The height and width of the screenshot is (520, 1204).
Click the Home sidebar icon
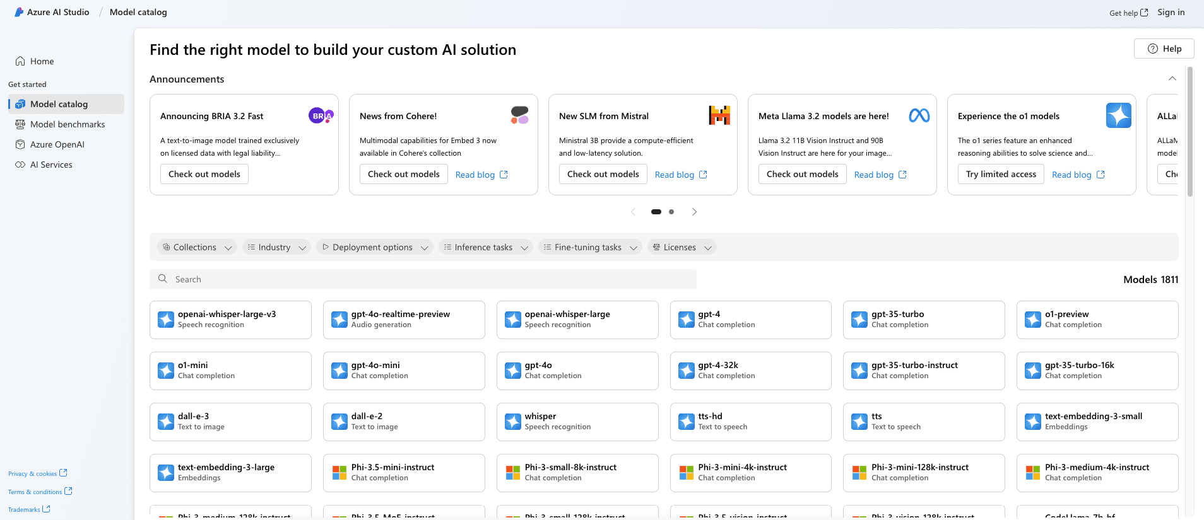pos(20,61)
